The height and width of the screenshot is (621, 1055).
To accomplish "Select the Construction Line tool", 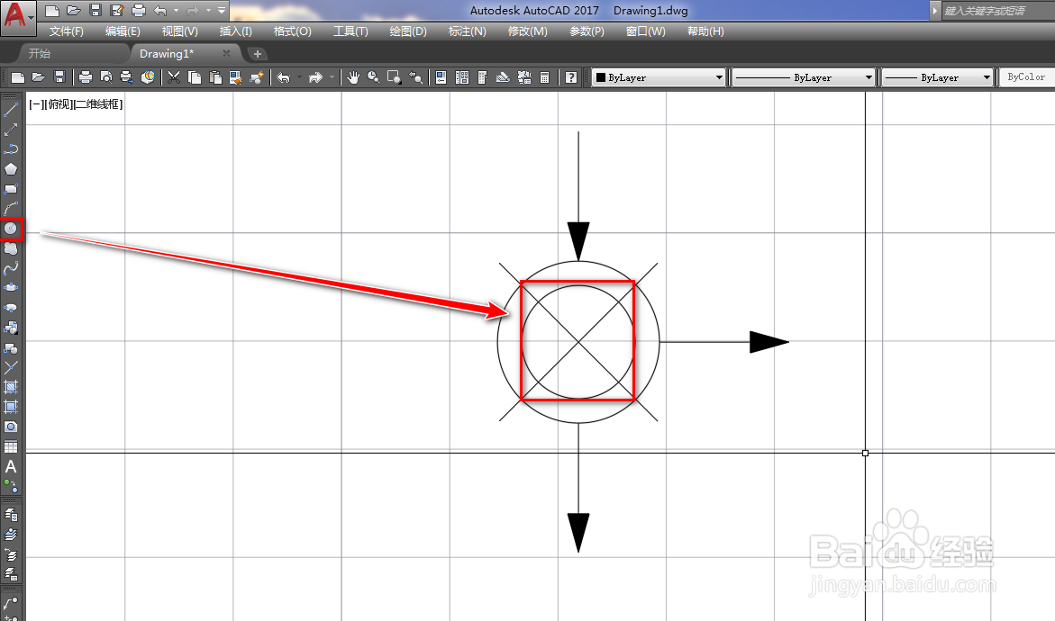I will point(11,130).
